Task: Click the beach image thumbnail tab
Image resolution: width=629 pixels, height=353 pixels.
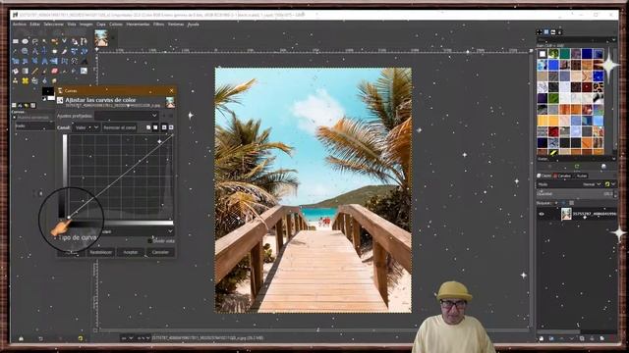Action: [x=101, y=38]
